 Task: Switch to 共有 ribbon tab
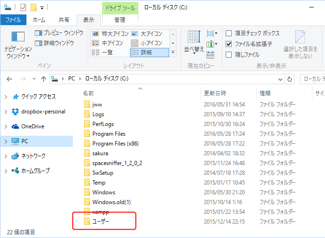[x=64, y=20]
